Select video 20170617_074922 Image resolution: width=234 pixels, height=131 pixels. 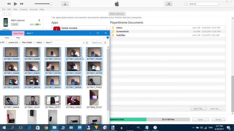tap(94, 82)
